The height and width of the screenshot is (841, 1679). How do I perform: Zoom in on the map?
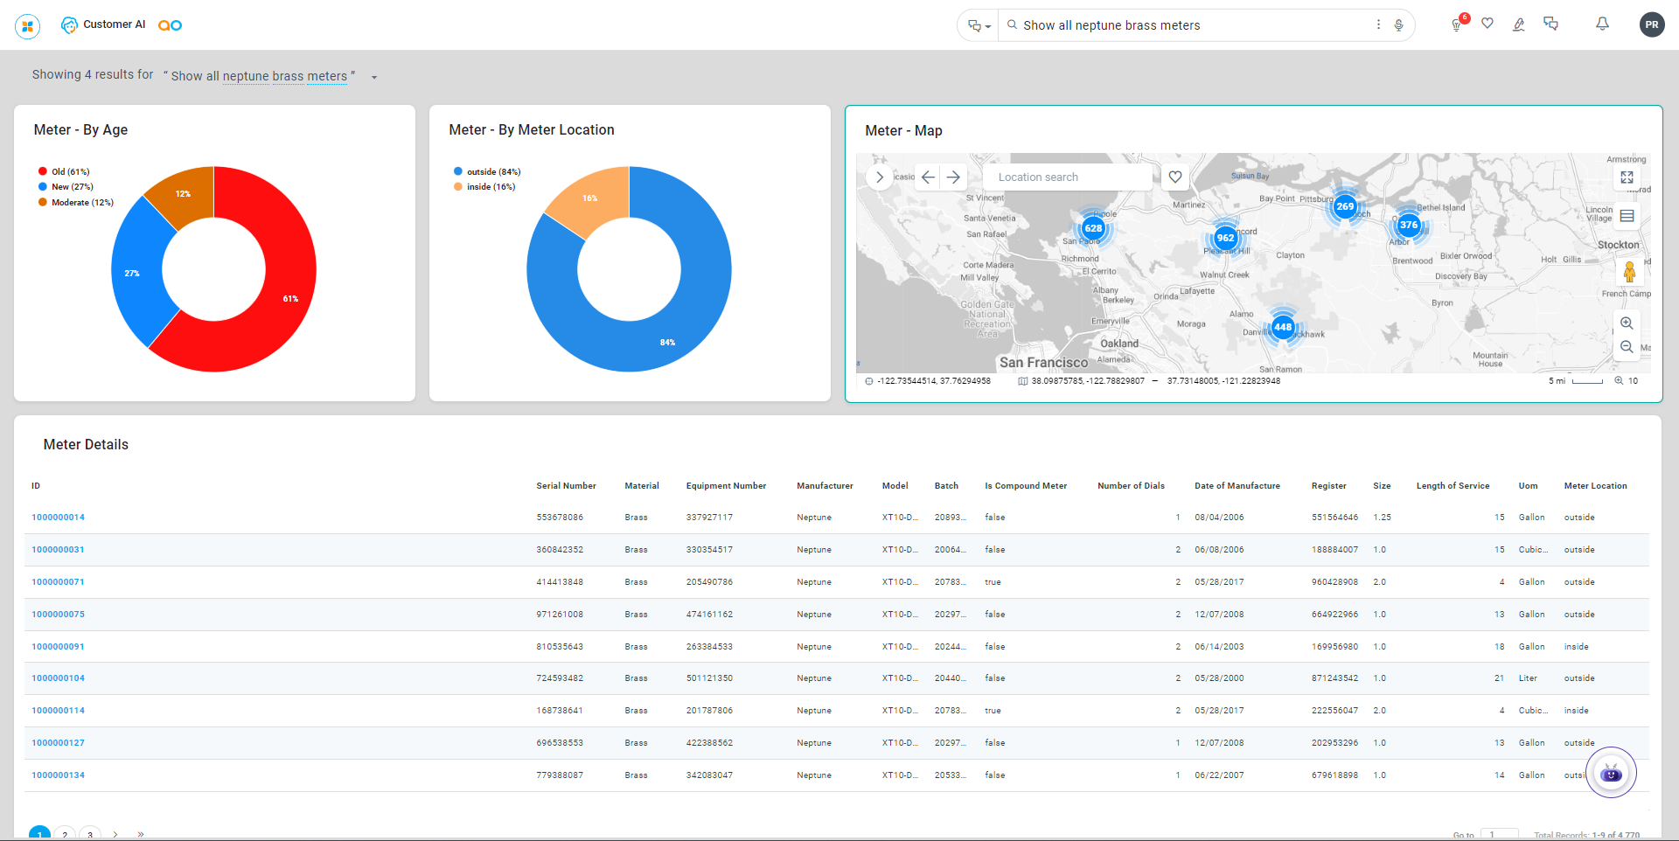pos(1627,323)
